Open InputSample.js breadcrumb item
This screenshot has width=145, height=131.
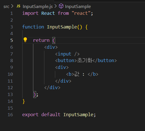38,7
